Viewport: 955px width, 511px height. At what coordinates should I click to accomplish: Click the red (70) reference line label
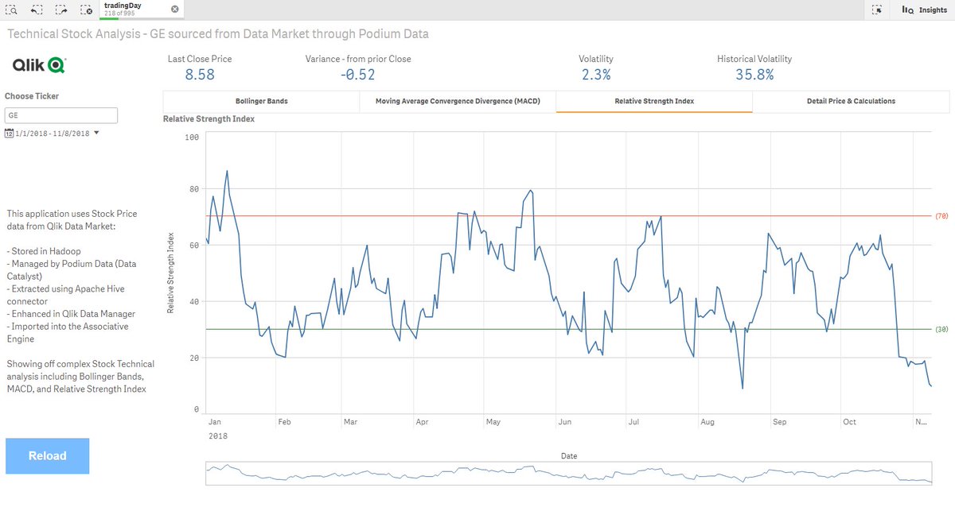pos(941,216)
